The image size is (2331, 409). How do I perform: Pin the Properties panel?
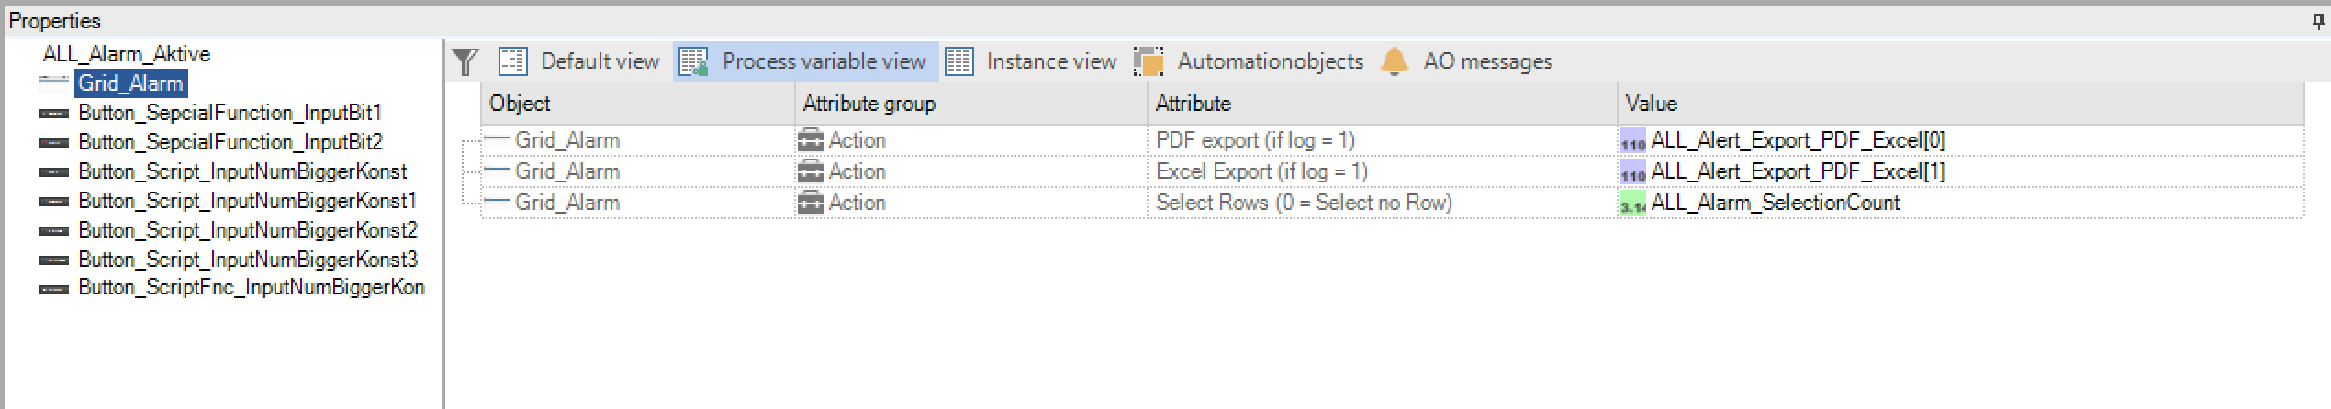[x=2319, y=20]
